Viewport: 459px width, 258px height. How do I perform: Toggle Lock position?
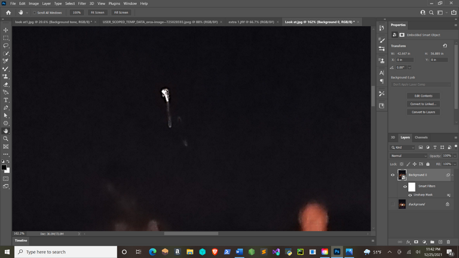coord(415,164)
